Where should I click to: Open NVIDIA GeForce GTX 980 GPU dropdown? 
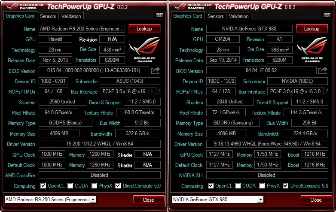(x=260, y=200)
